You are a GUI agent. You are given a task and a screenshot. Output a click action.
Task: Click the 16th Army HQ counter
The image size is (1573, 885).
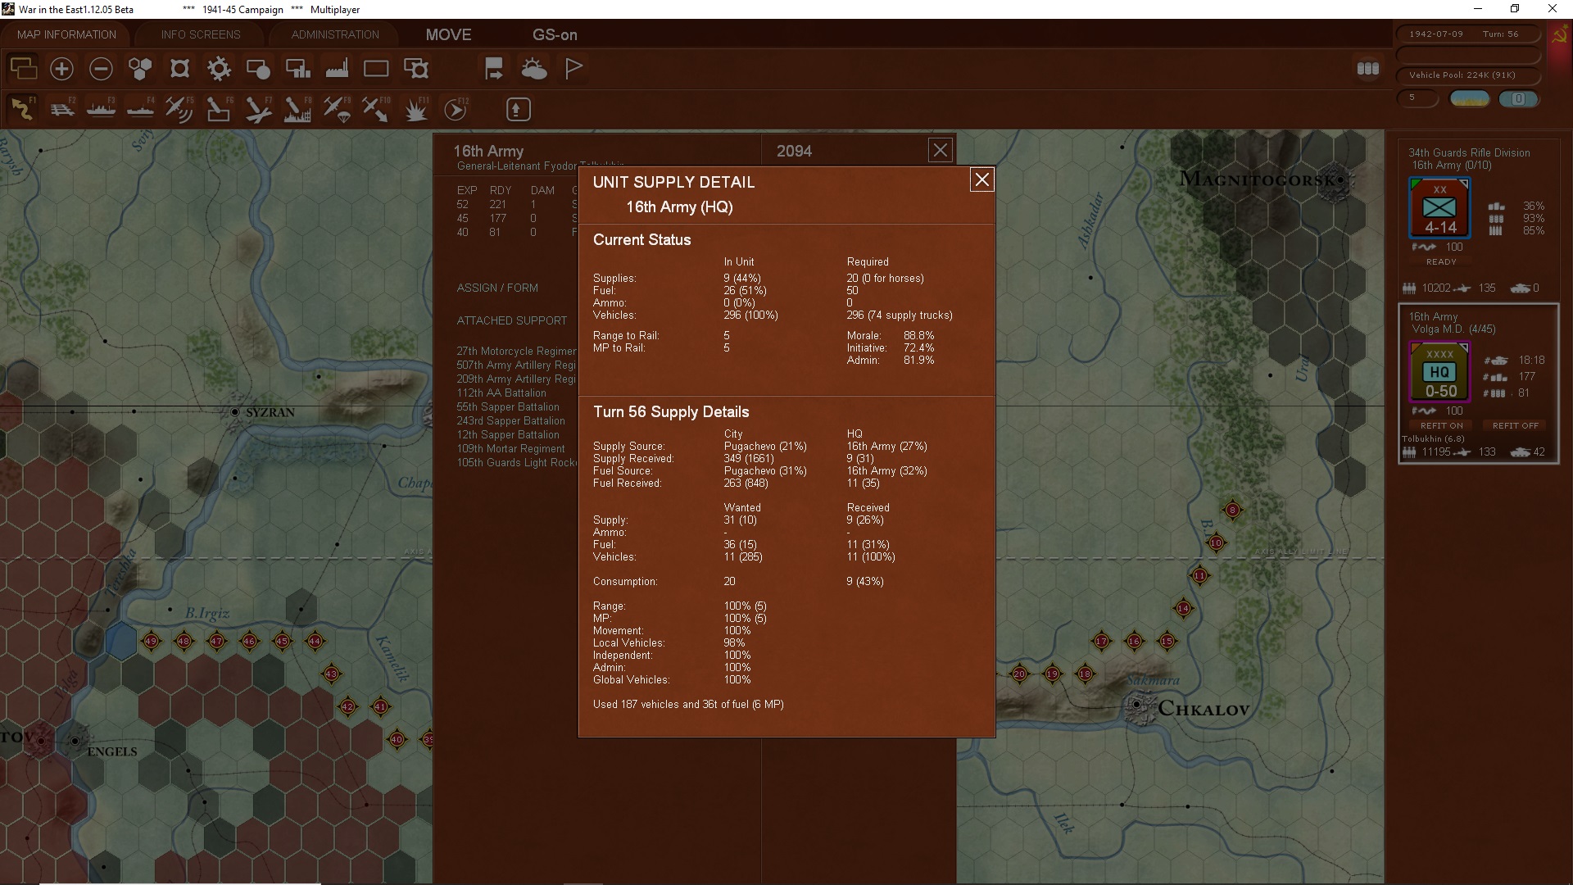pos(1439,372)
